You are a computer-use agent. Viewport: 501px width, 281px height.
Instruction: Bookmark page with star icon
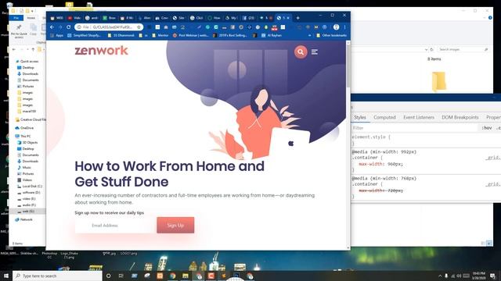139,27
